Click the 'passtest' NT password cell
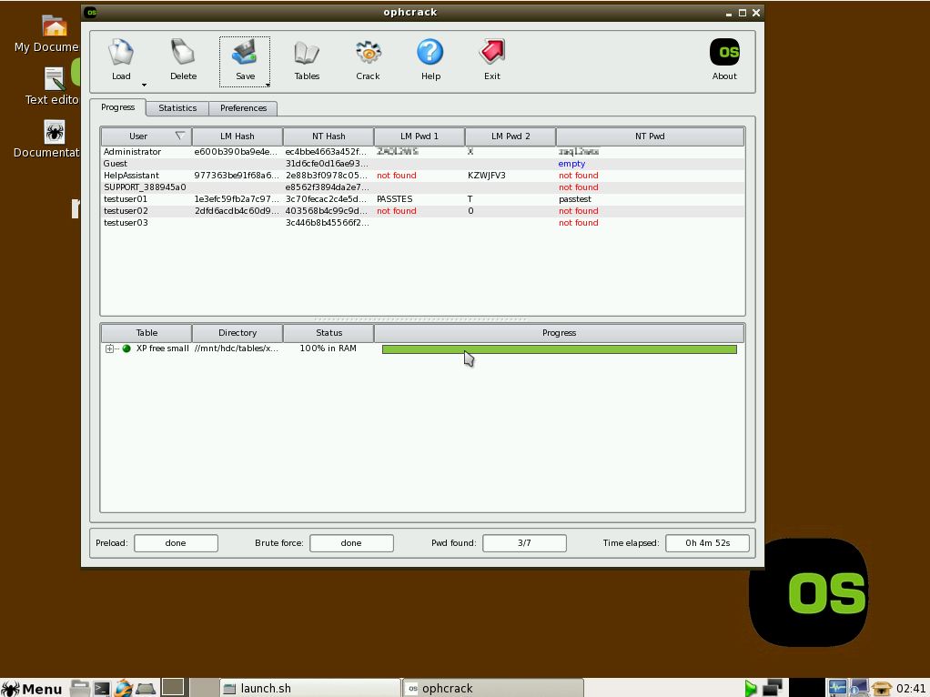The height and width of the screenshot is (697, 930). 575,199
